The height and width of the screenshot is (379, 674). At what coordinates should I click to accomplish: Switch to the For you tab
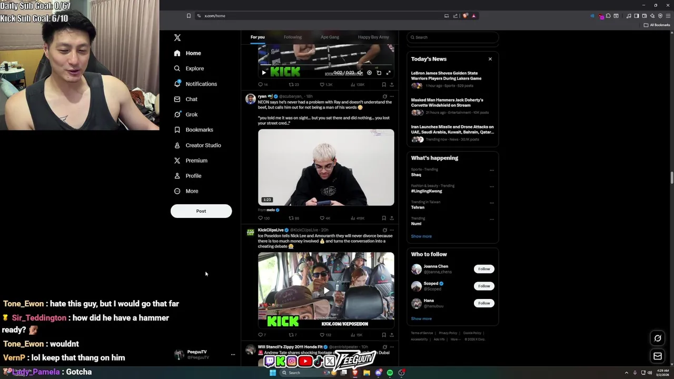[x=257, y=37]
